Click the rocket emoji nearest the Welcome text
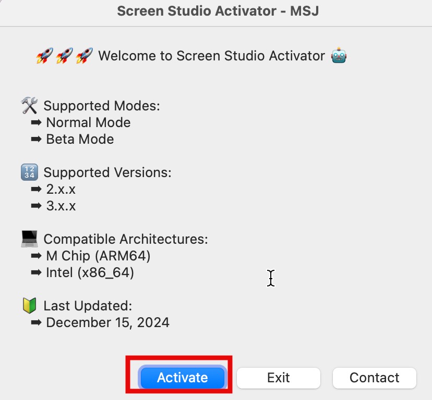 pos(84,56)
